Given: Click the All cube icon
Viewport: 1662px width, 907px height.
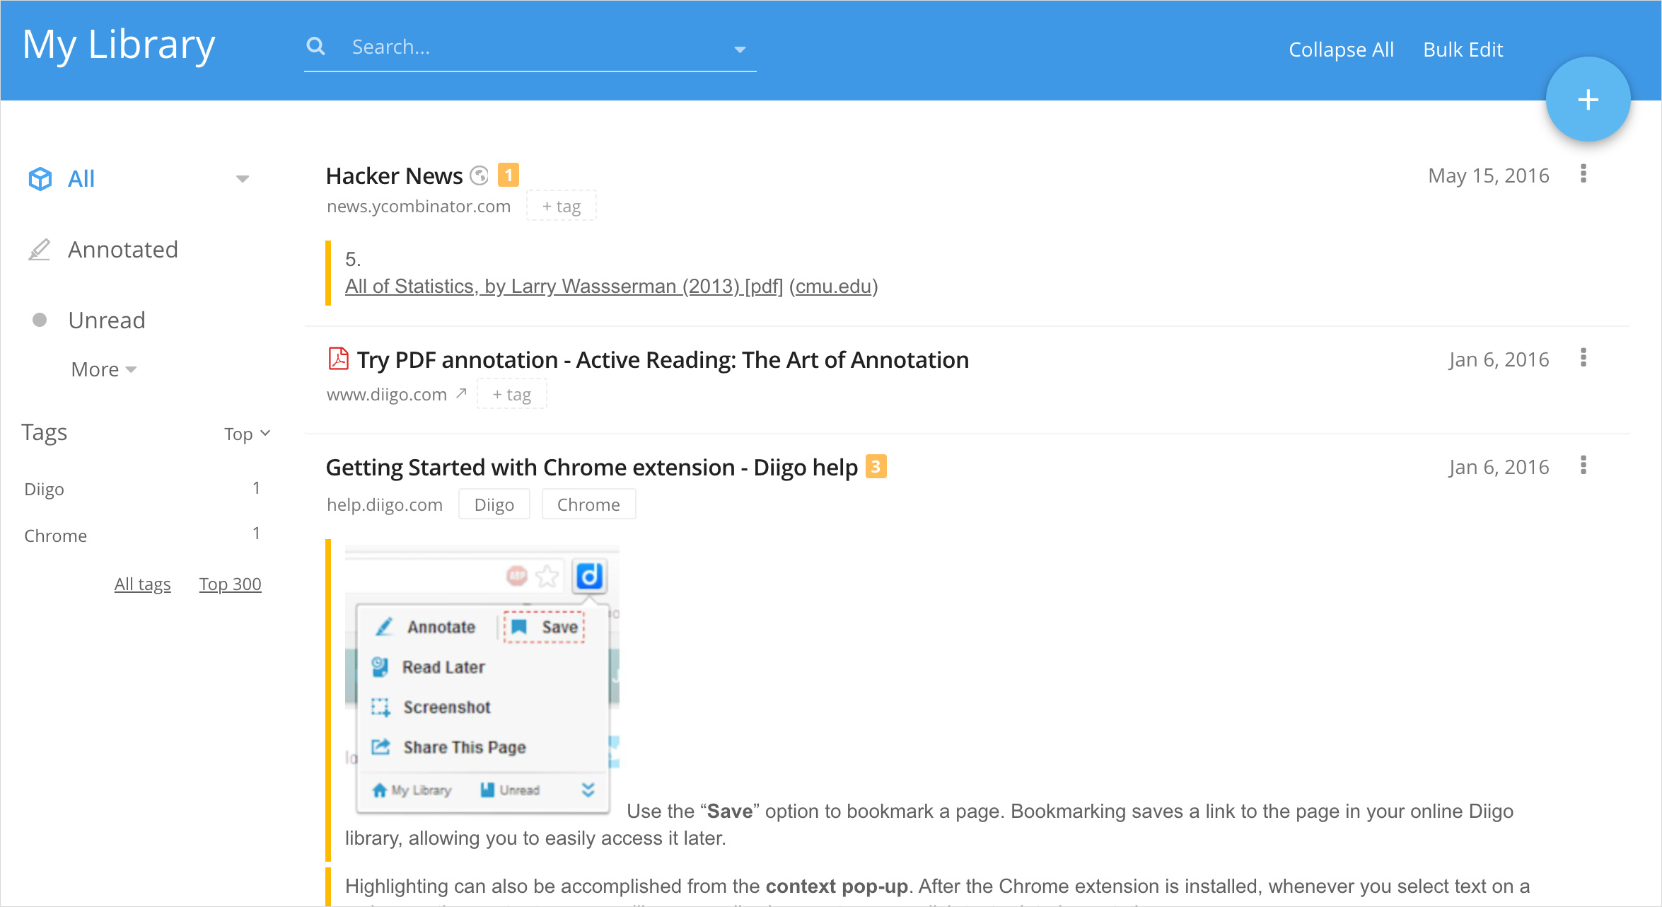Looking at the screenshot, I should pyautogui.click(x=40, y=178).
